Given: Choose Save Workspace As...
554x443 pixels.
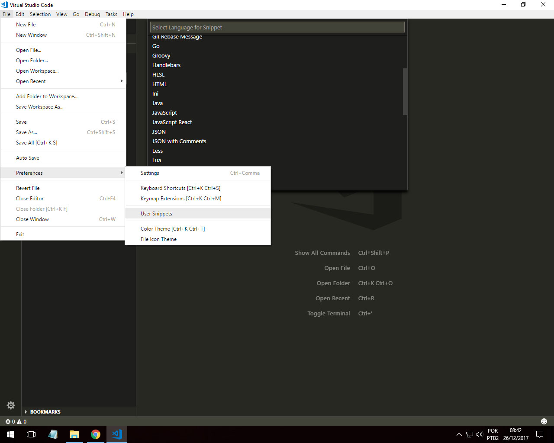Looking at the screenshot, I should pyautogui.click(x=63, y=107).
